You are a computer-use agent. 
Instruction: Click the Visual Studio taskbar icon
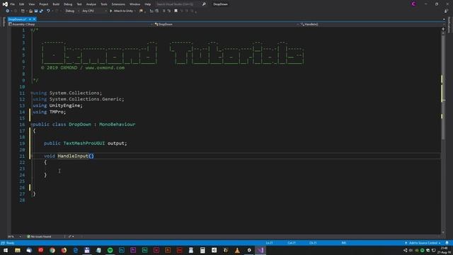tap(260, 250)
